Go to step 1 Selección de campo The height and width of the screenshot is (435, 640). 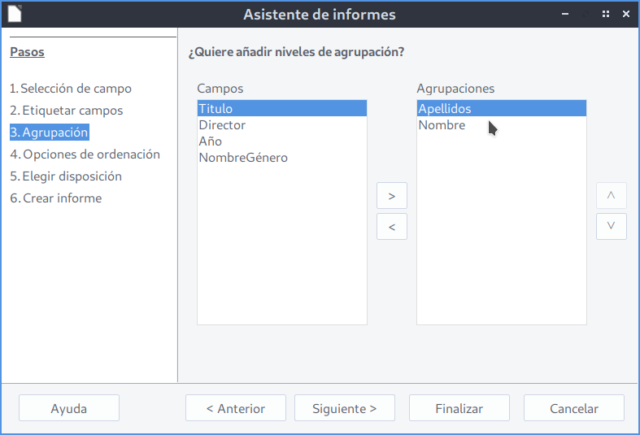[71, 89]
